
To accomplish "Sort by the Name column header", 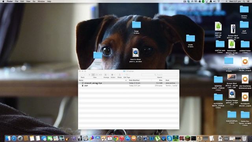I will [x=102, y=80].
